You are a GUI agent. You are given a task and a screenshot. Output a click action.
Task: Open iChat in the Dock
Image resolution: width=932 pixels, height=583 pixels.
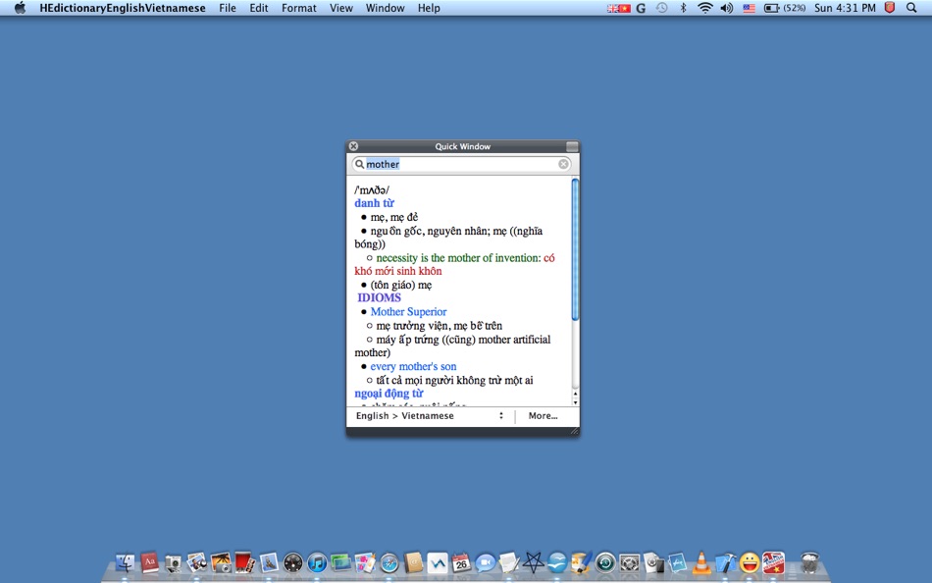(x=485, y=562)
